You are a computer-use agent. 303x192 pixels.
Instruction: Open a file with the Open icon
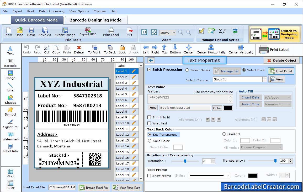click(19, 32)
